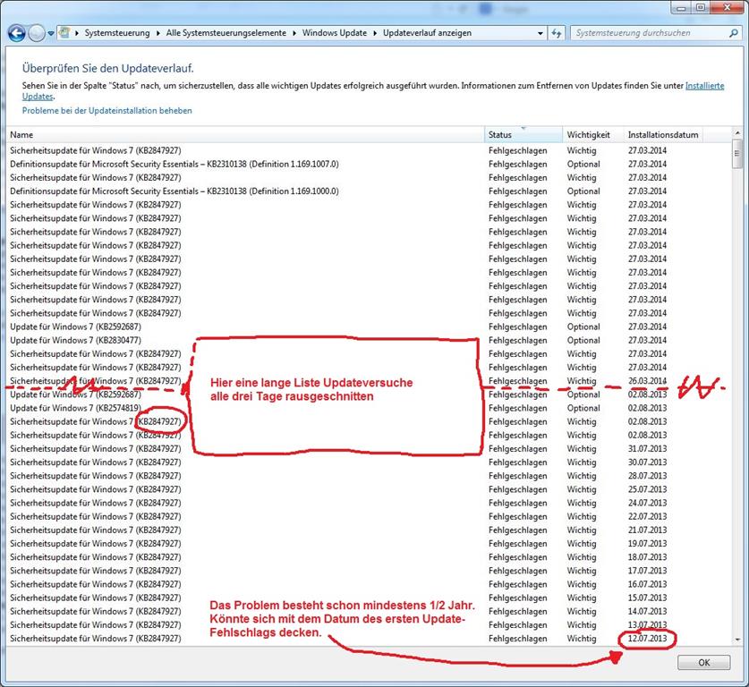This screenshot has height=687, width=749.
Task: Minimize the Updateverlauf window
Action: point(682,8)
